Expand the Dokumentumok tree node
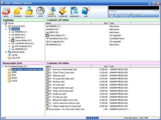The image size is (161, 120). coord(6,26)
